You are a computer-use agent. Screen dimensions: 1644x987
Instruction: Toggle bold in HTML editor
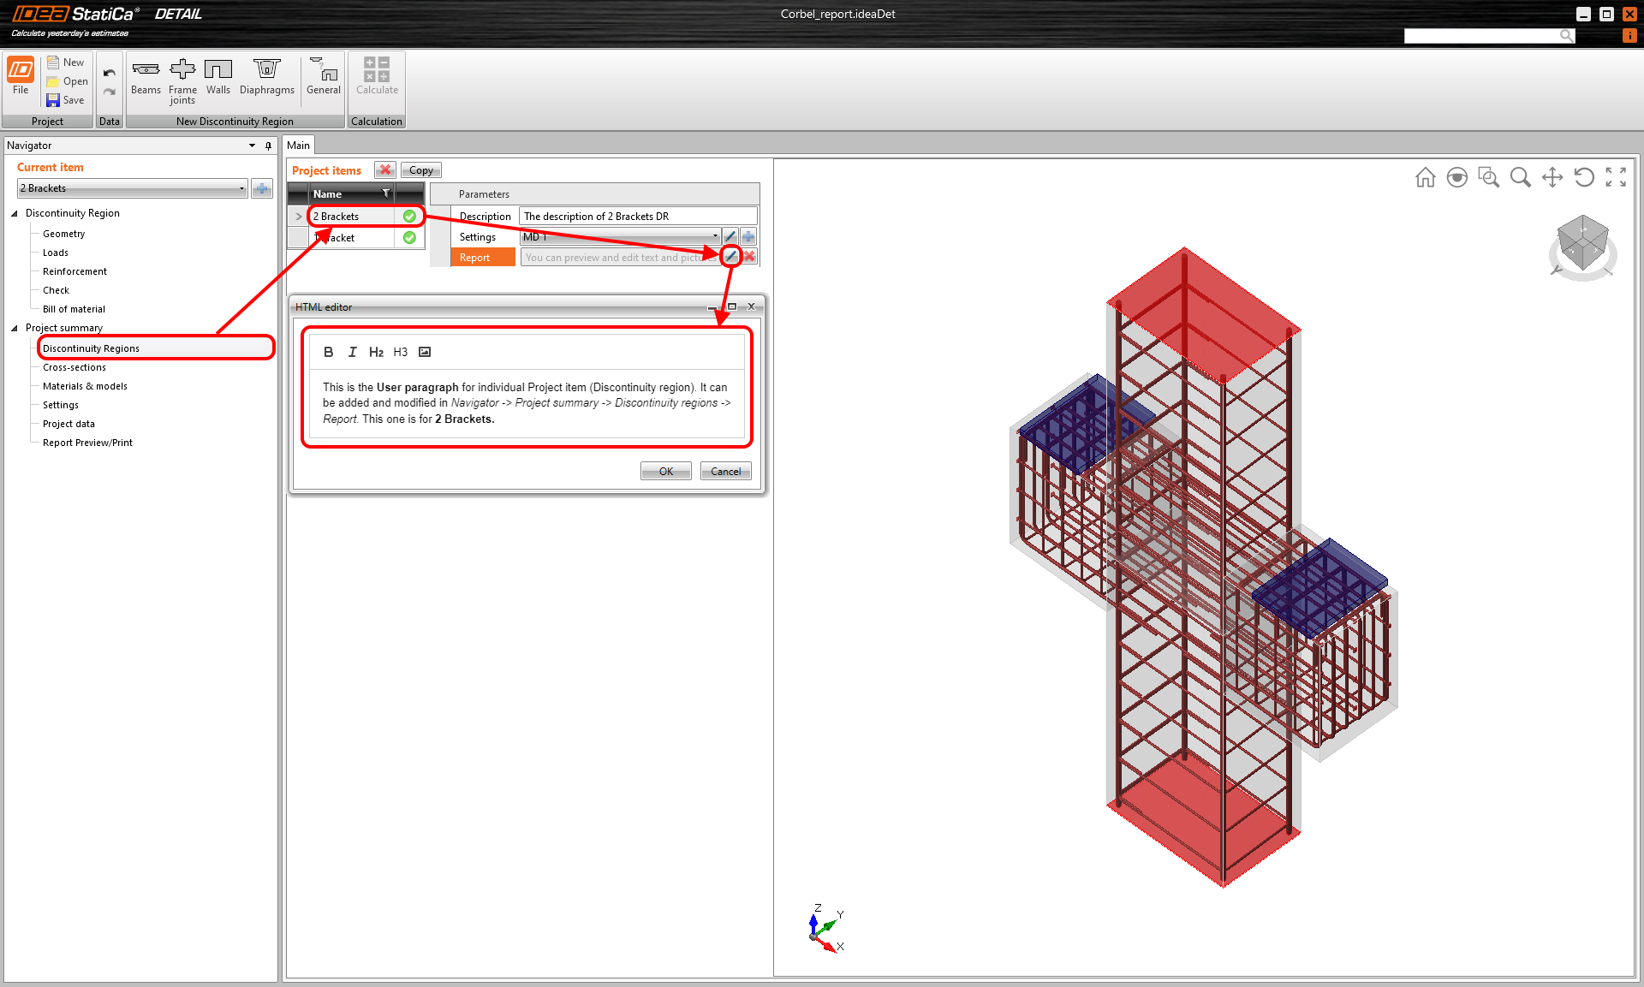328,352
